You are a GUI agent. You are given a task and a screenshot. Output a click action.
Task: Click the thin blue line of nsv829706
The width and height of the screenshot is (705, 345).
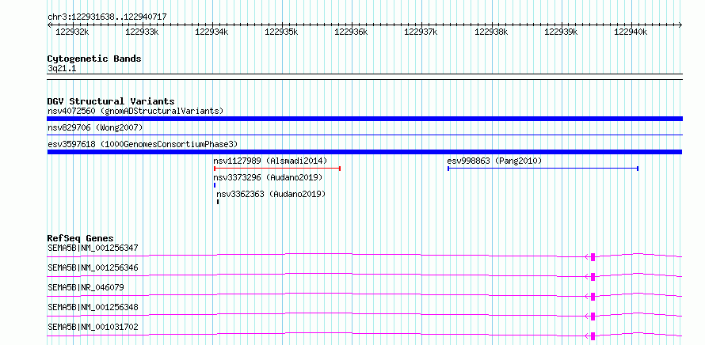point(364,135)
